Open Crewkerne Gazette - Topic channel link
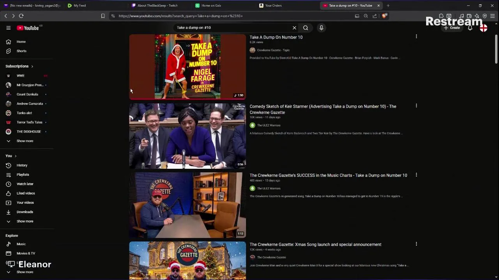 click(x=273, y=50)
